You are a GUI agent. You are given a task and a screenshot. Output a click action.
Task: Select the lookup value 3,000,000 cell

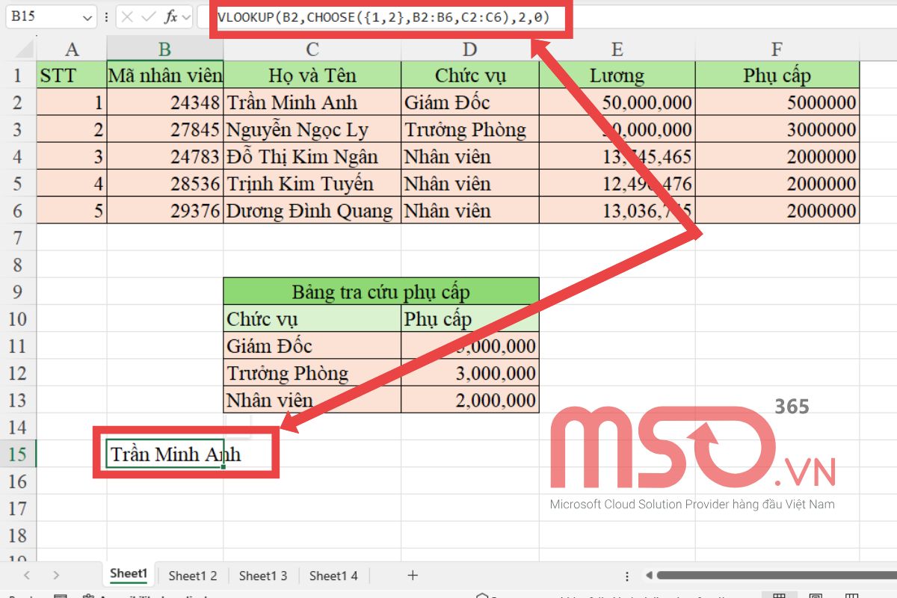click(x=470, y=373)
